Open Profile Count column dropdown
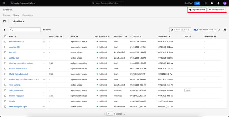The image size is (229, 117). (61, 37)
